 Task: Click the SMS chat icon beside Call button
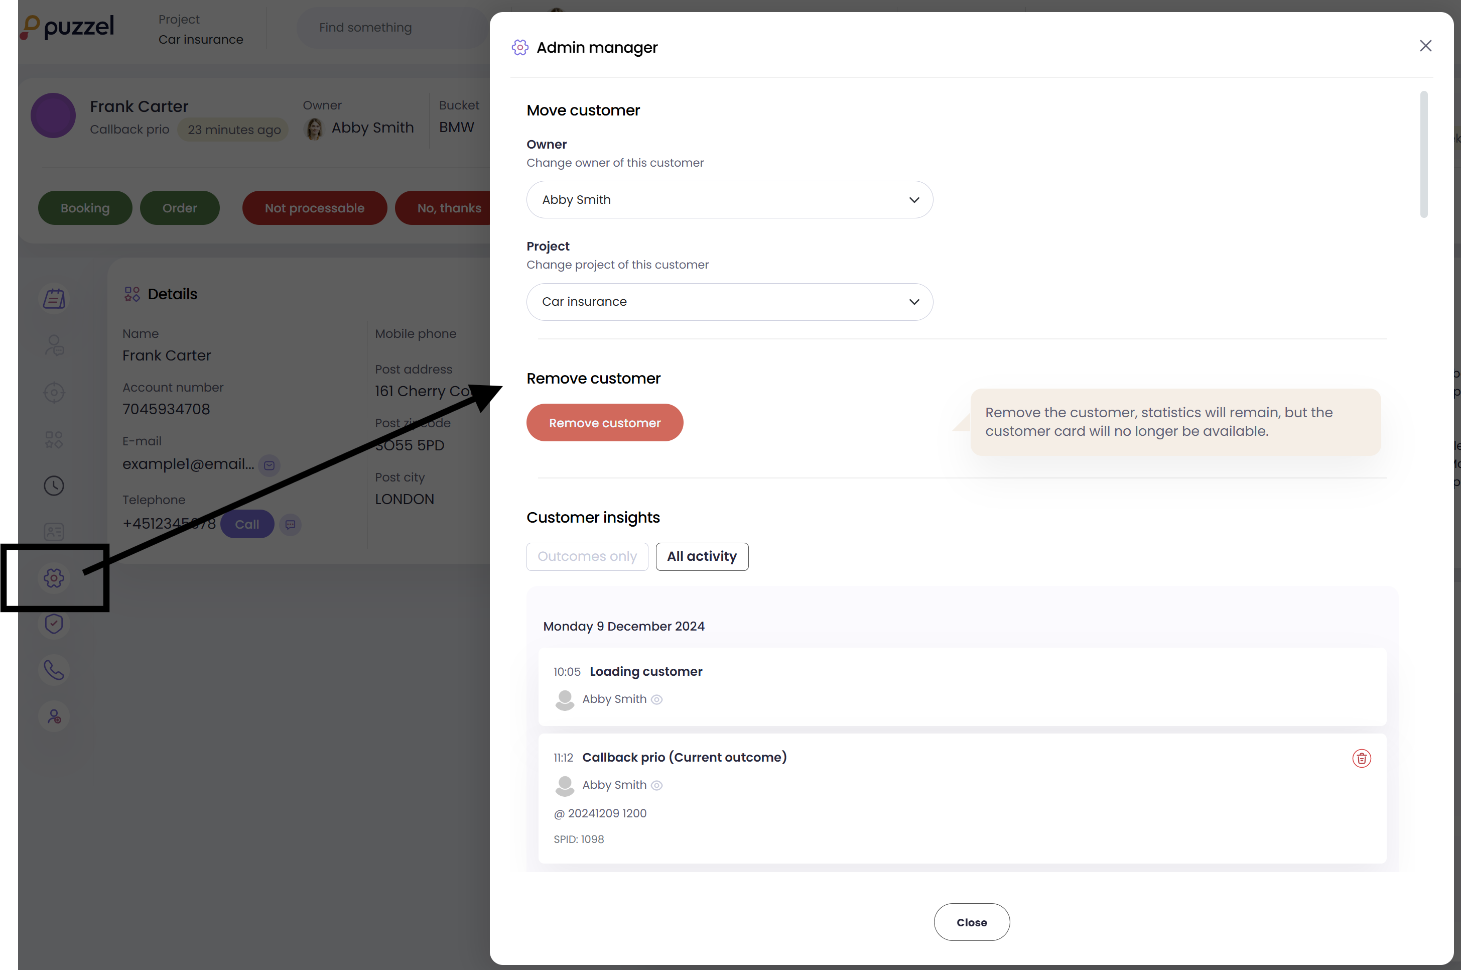click(x=290, y=525)
